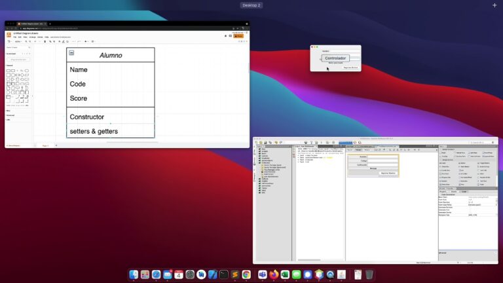This screenshot has height=283, width=503.
Task: Open the Arrange menu in draw.io
Action: pos(32,37)
